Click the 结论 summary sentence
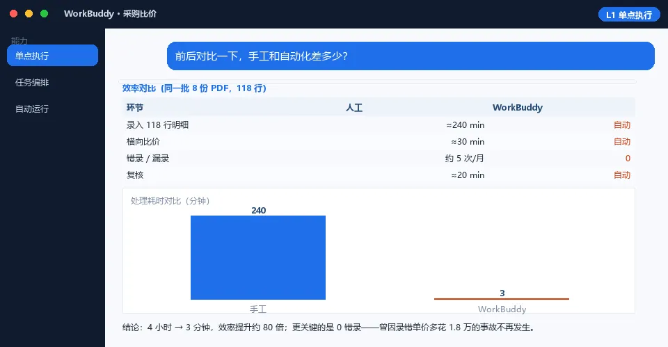The image size is (668, 347). [328, 328]
